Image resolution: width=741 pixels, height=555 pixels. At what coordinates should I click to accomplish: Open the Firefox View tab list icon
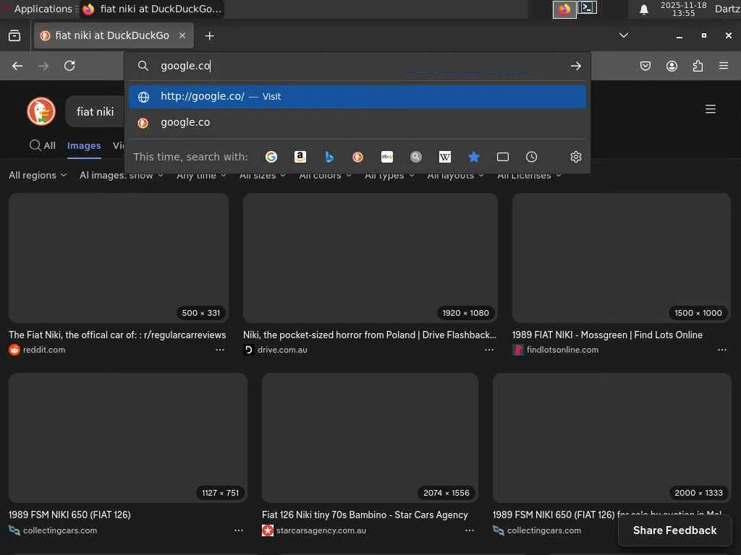14,35
